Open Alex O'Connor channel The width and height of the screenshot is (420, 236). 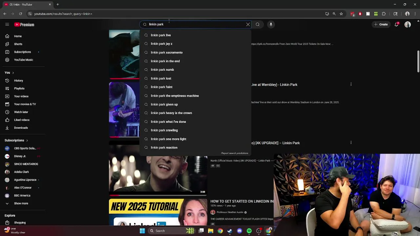click(x=23, y=187)
